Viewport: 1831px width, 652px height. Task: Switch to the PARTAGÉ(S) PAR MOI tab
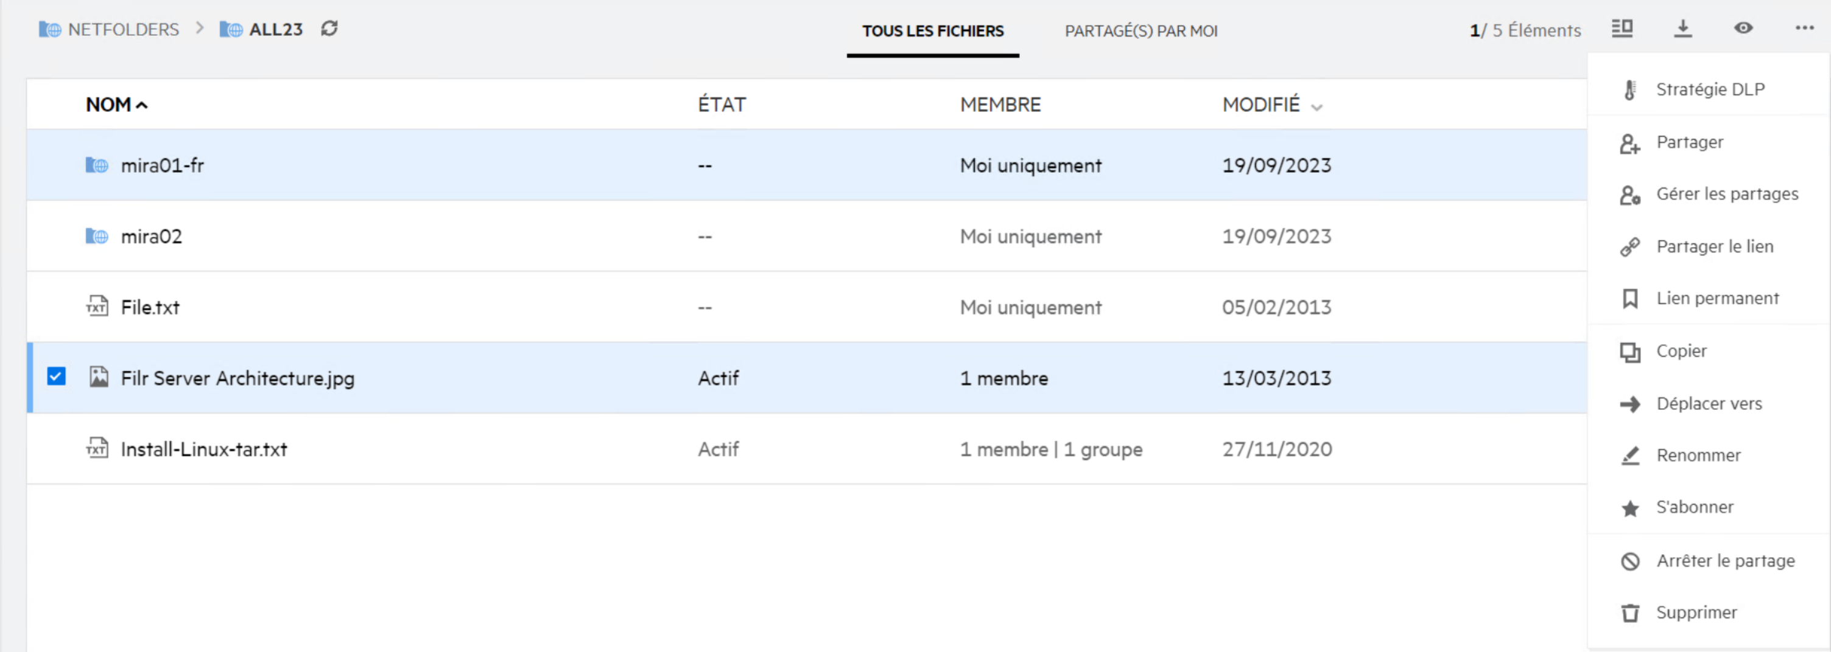(1140, 31)
